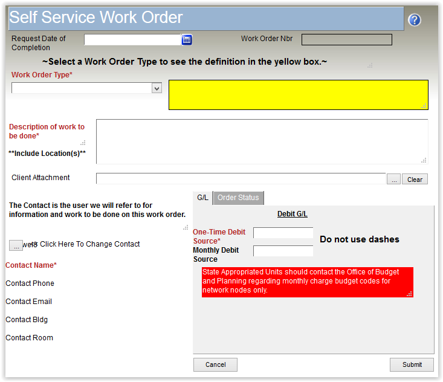
Task: Click the Monthly Debit Source field
Action: click(x=283, y=251)
